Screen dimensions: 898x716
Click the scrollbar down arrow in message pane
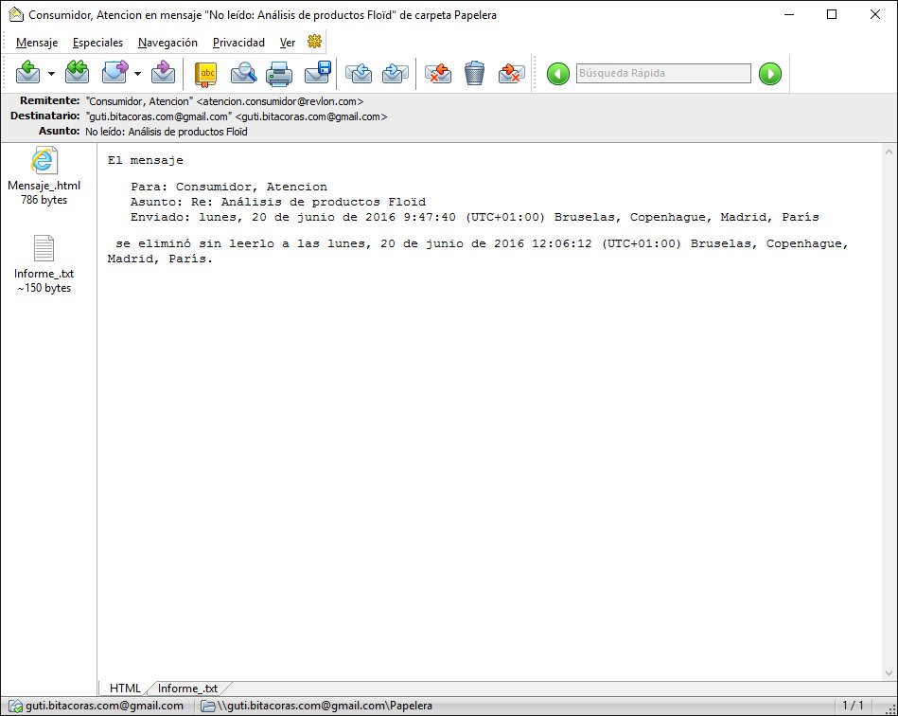click(x=889, y=673)
